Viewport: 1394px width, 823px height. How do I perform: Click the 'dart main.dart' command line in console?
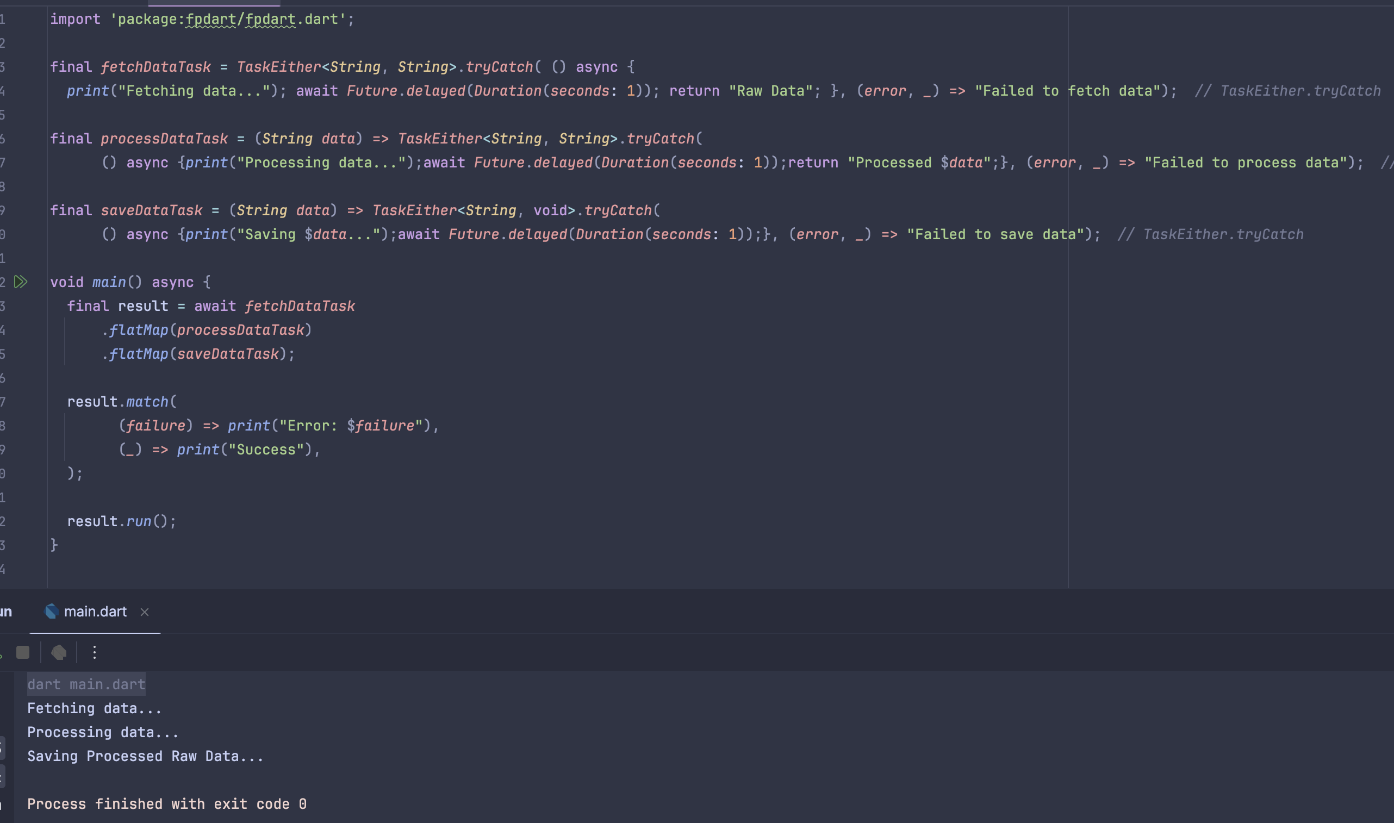[x=86, y=684]
